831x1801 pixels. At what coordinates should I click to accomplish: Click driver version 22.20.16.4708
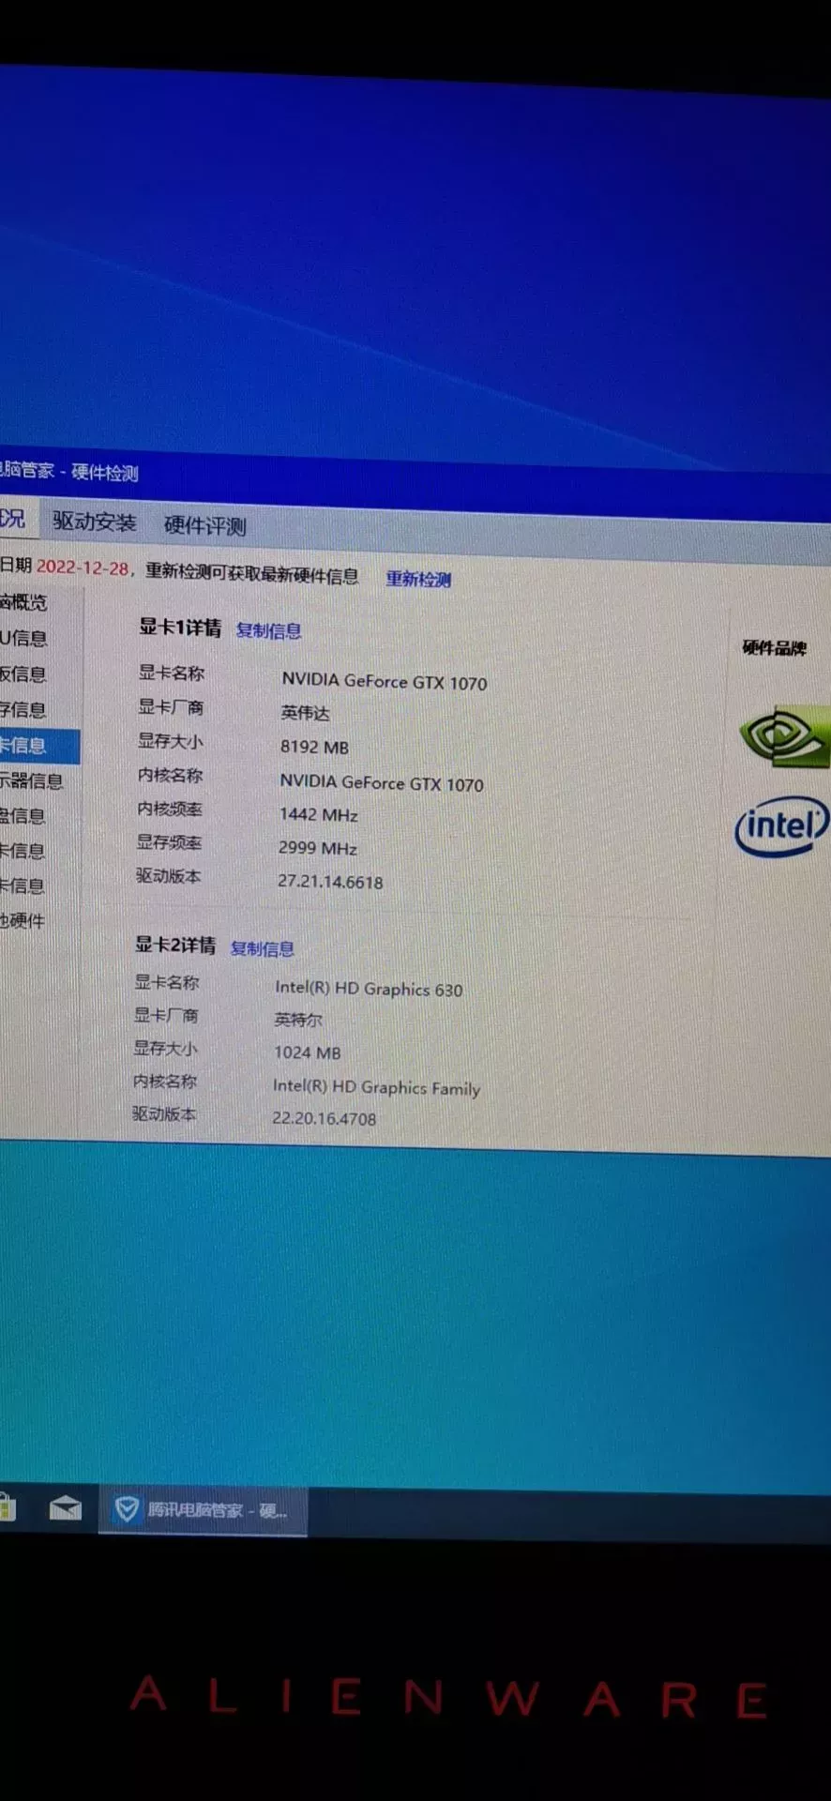click(325, 1118)
